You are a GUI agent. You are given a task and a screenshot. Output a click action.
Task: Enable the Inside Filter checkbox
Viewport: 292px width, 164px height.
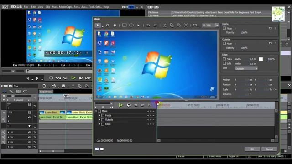(224, 28)
